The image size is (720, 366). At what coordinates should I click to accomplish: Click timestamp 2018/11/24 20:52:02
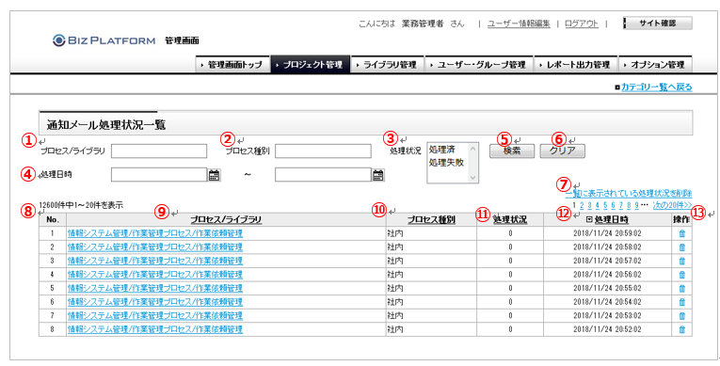coord(607,329)
